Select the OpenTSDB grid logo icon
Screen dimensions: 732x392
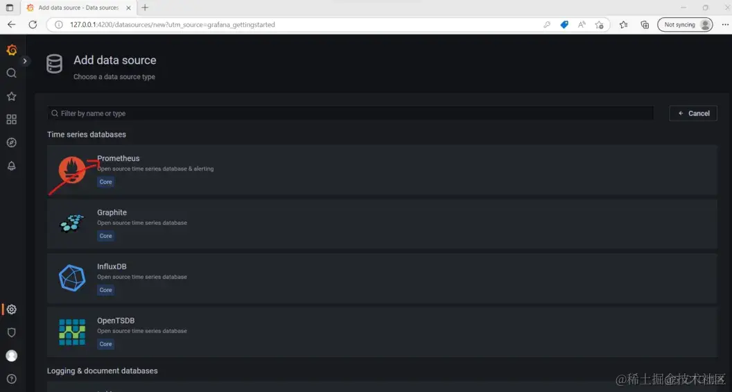coord(72,332)
